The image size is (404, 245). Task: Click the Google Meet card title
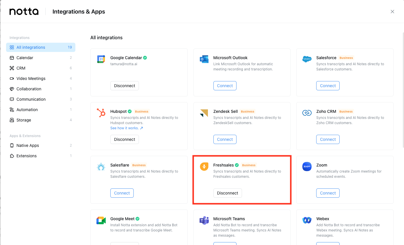click(122, 219)
